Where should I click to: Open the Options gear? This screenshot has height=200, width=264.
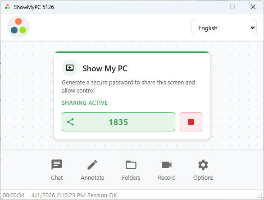click(x=203, y=170)
